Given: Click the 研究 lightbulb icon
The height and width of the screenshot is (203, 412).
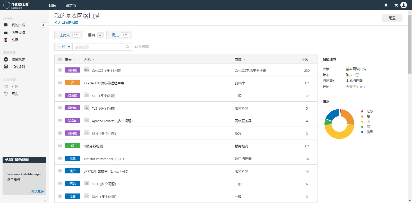Looking at the screenshot, I should pos(6,94).
